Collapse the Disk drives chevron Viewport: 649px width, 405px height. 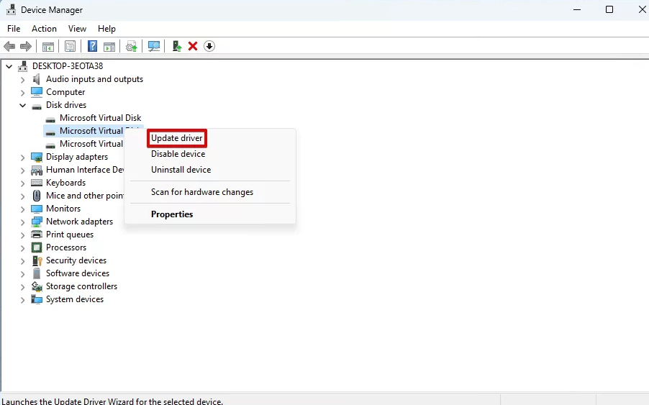(23, 105)
